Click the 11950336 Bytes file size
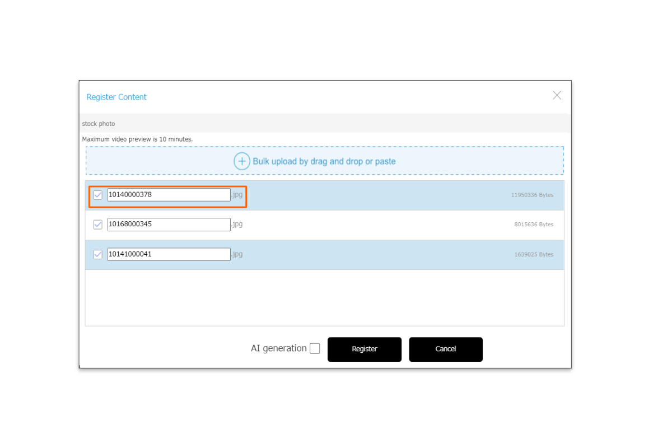The height and width of the screenshot is (448, 672). tap(532, 195)
